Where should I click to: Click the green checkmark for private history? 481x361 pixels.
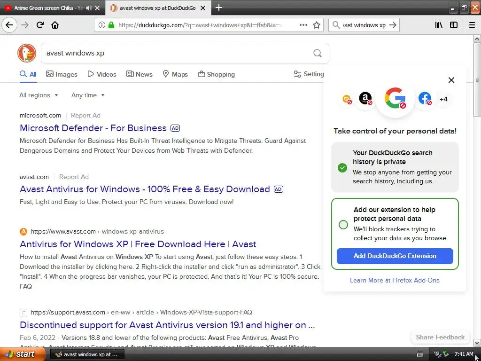pyautogui.click(x=342, y=168)
